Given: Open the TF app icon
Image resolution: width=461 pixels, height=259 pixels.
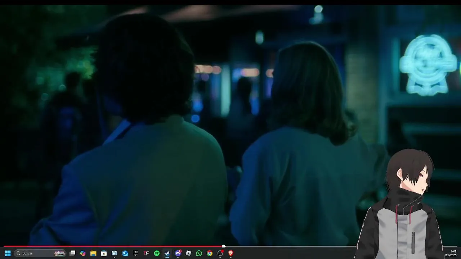Looking at the screenshot, I should pos(146,253).
